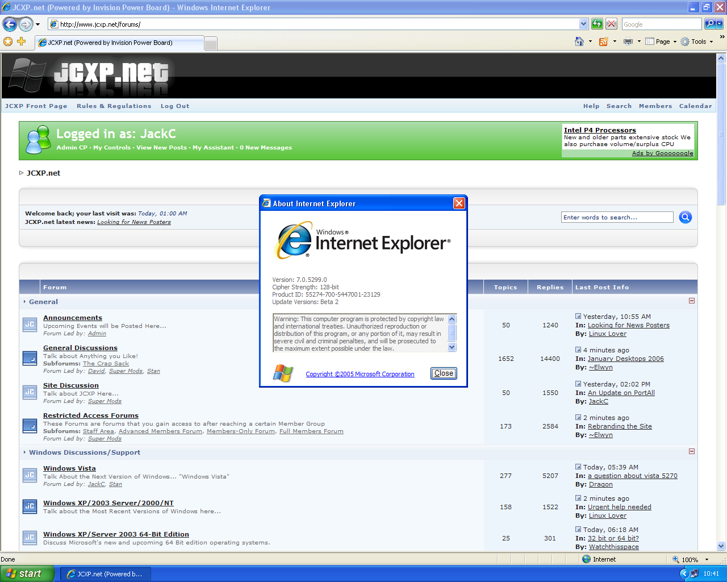
Task: Open a new blank tab
Action: (x=211, y=44)
